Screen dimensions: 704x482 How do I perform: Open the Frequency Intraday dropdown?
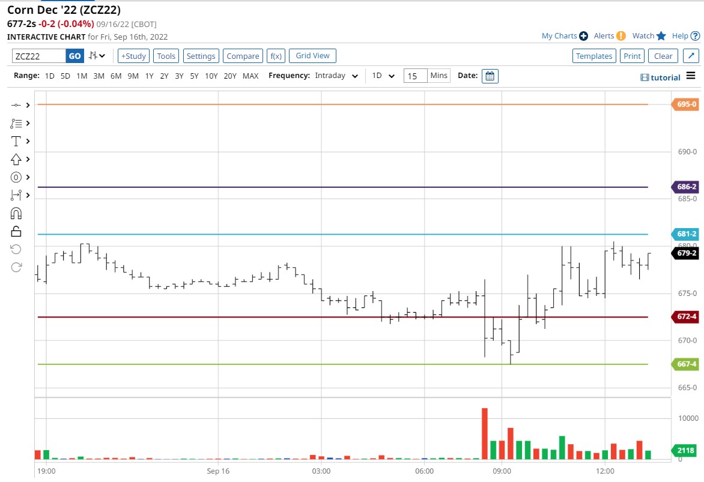click(336, 76)
